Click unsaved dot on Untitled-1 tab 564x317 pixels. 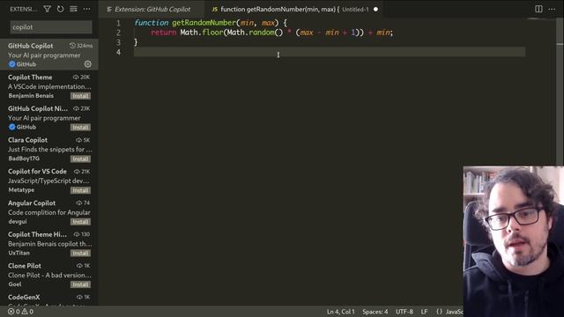click(x=375, y=10)
